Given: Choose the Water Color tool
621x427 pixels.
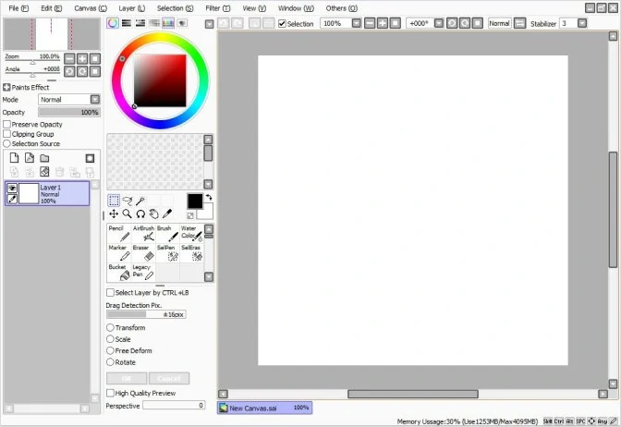Looking at the screenshot, I should click(191, 234).
